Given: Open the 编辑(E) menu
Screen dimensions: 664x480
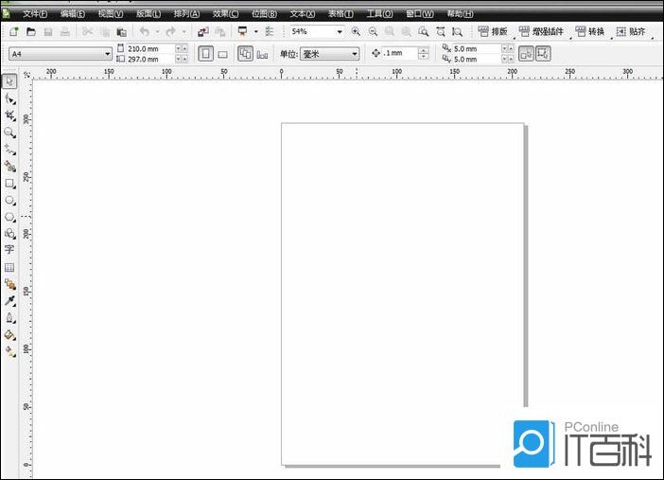Looking at the screenshot, I should pos(73,14).
